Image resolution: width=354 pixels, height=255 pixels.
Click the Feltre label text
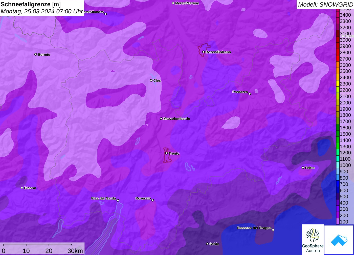pyautogui.click(x=310, y=168)
